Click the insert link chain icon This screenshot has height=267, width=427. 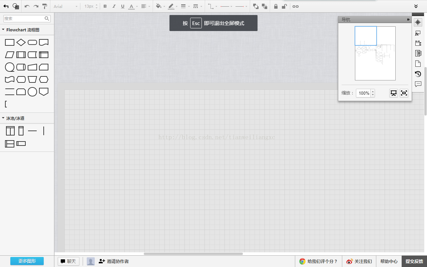(296, 6)
